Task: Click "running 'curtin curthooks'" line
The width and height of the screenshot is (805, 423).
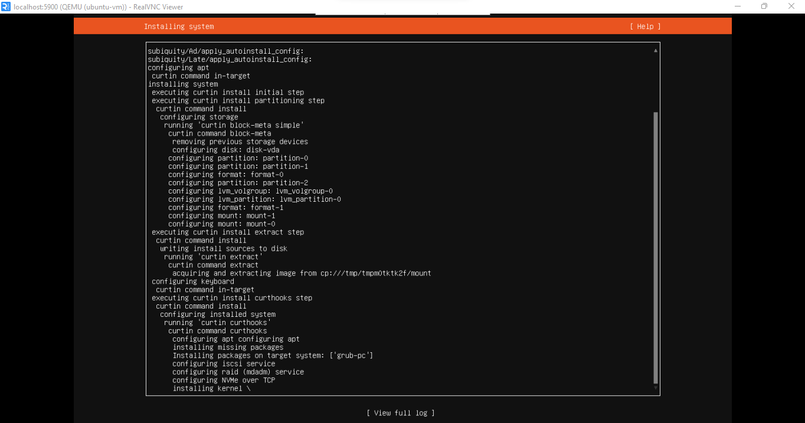Action: [x=217, y=324]
